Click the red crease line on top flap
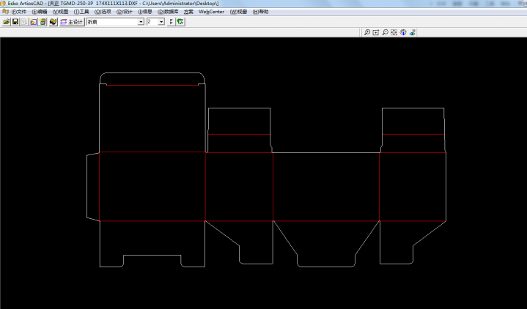Image resolution: width=527 pixels, height=309 pixels. [152, 86]
